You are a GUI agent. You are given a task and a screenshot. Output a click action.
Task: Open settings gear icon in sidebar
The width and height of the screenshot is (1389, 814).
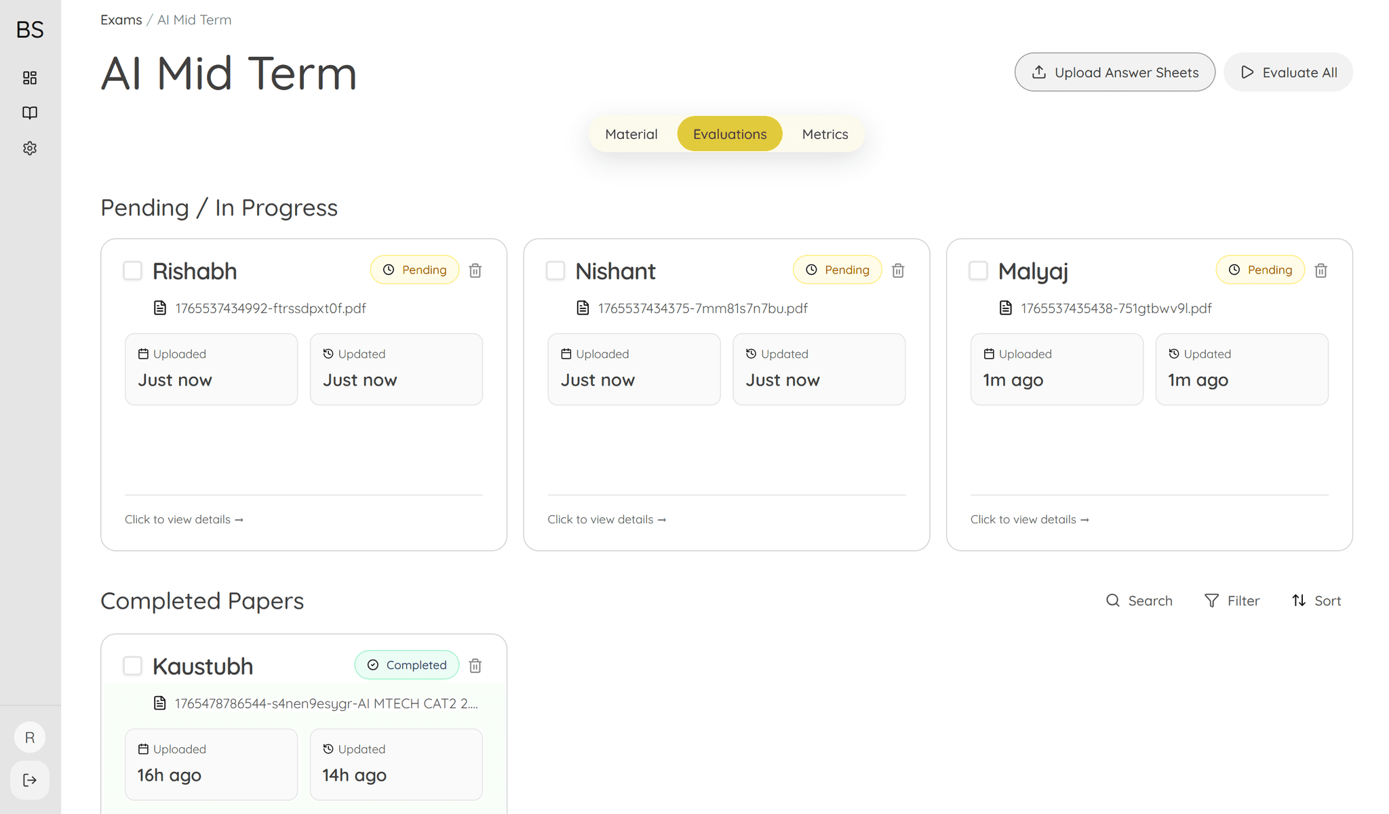point(30,148)
